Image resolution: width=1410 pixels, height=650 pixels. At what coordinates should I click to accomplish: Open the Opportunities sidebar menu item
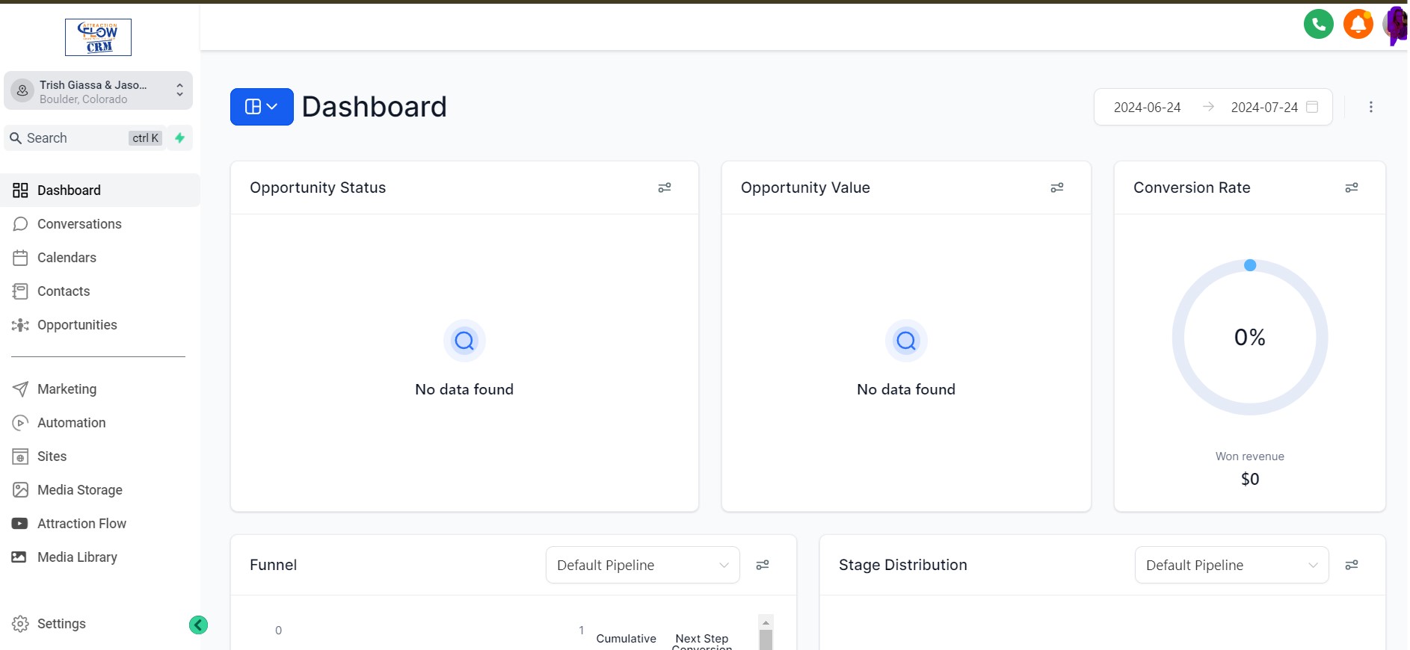coord(77,325)
